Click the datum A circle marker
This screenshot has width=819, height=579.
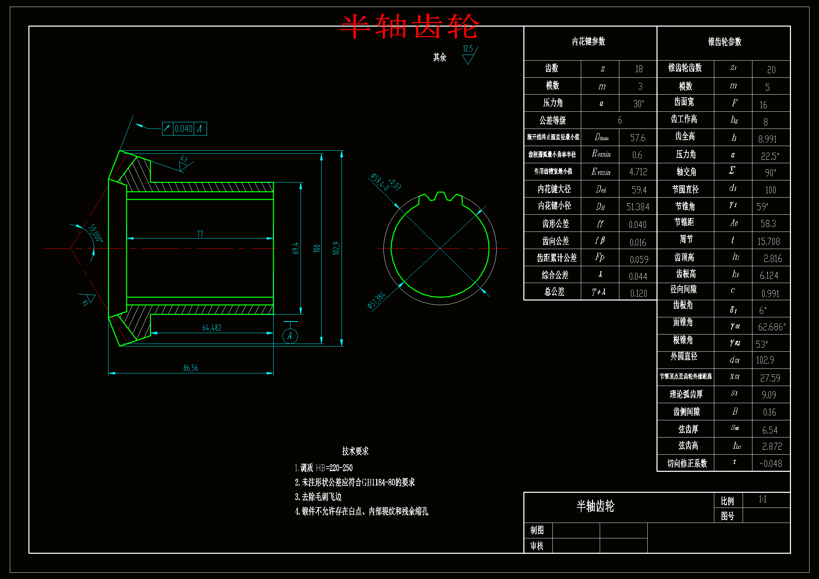click(290, 336)
